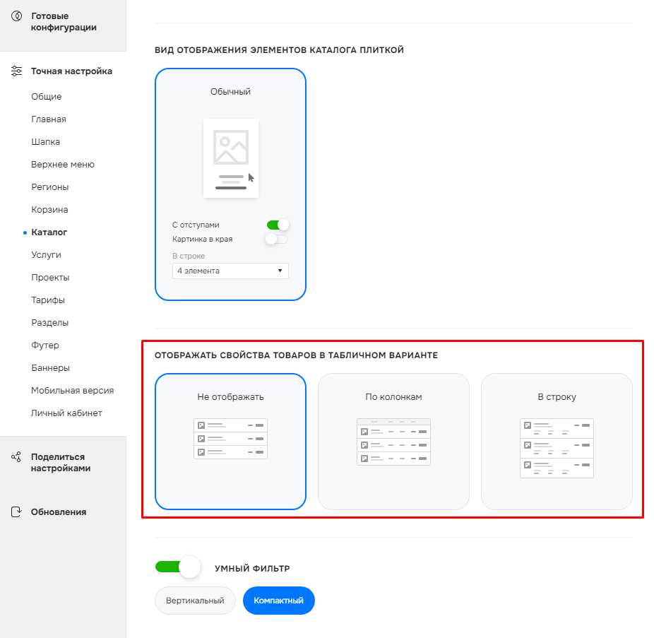Open Мобильная версия settings
The width and height of the screenshot is (654, 638).
(73, 391)
